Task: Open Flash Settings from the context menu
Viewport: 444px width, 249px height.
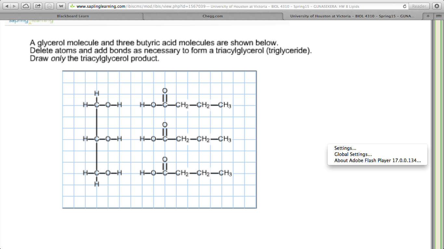Action: tap(345, 148)
